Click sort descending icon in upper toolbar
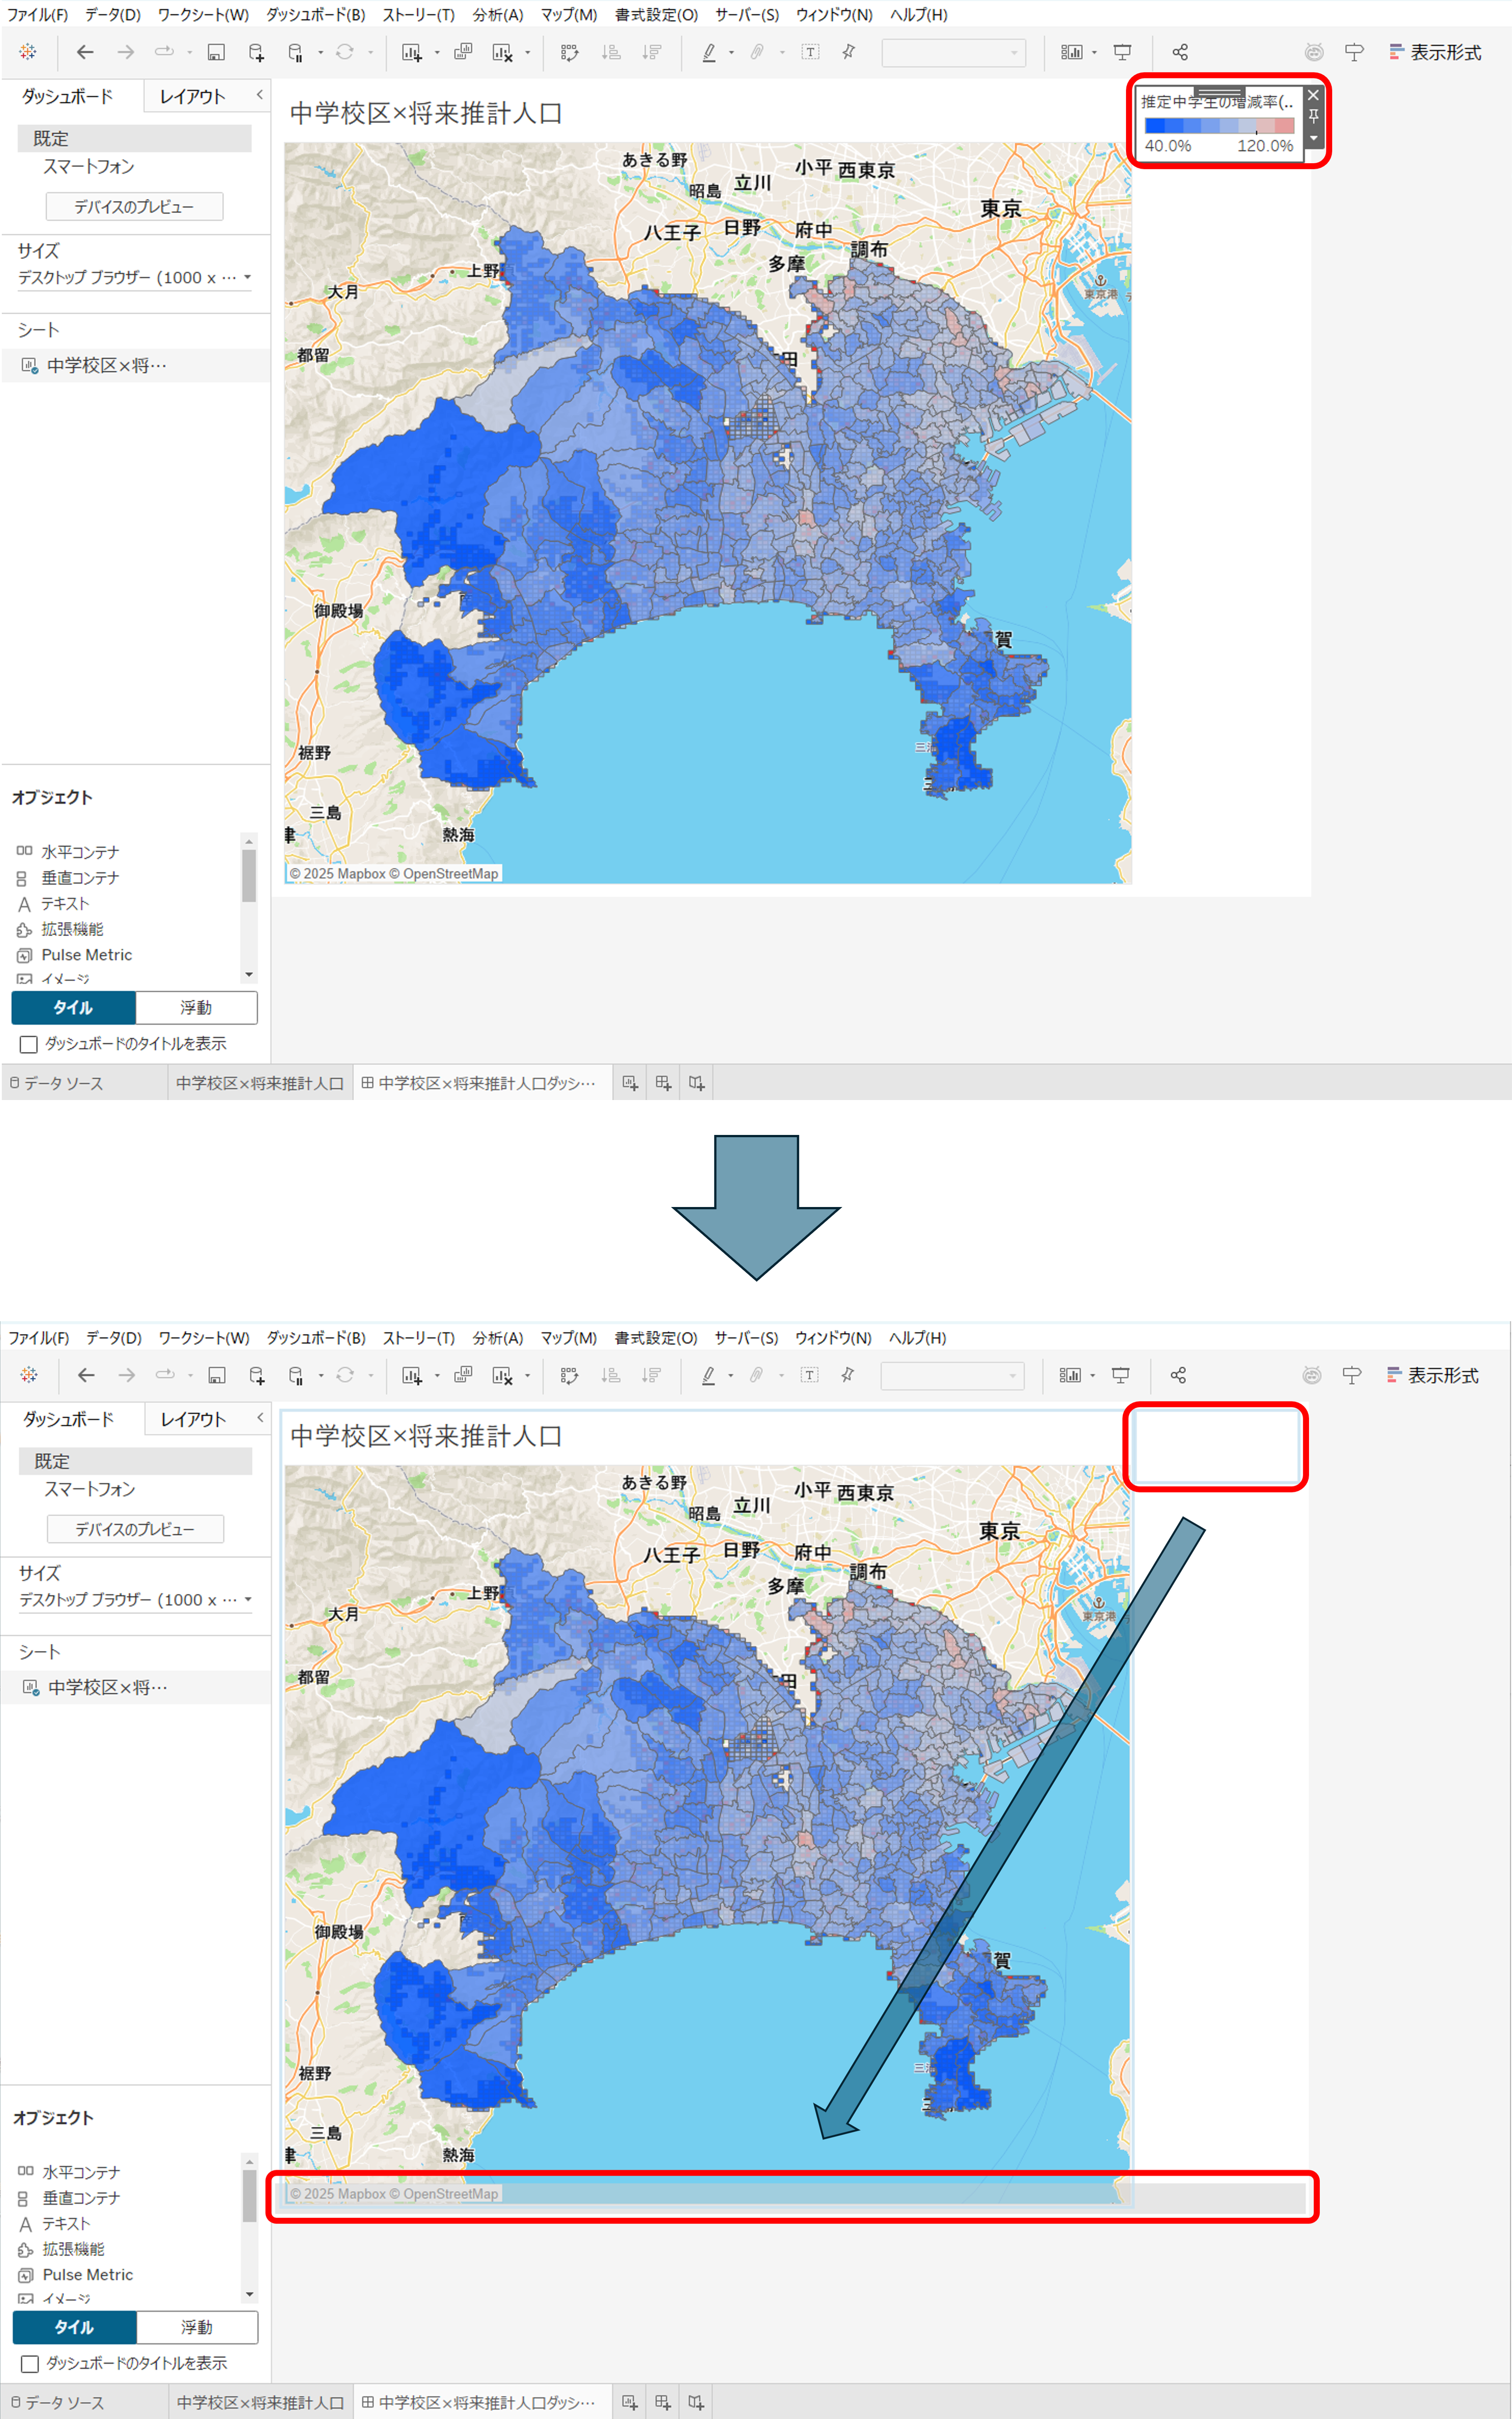This screenshot has height=2419, width=1512. click(x=651, y=52)
